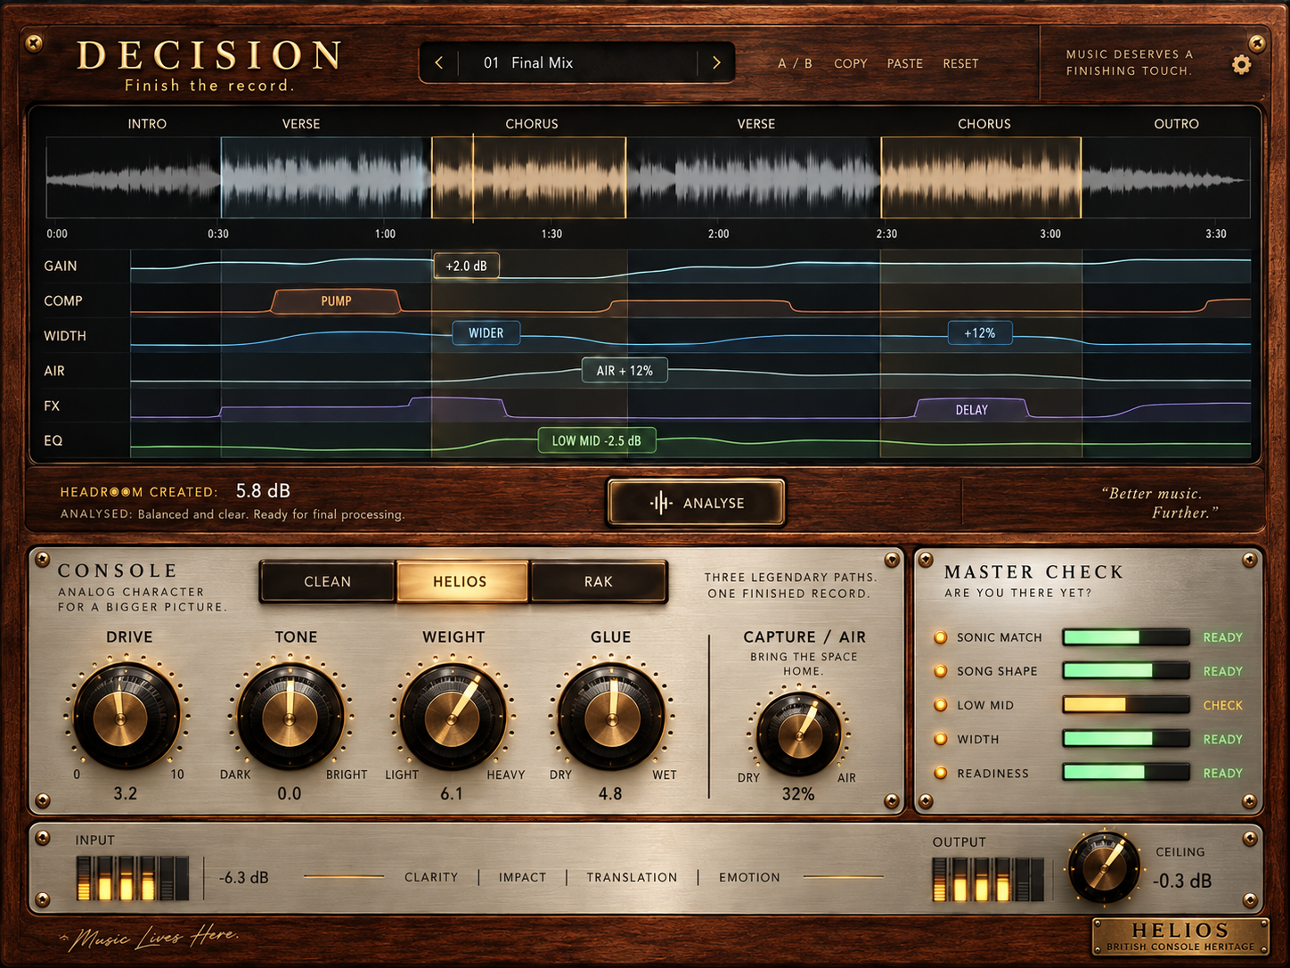Screen dimensions: 1290x968
Task: Click the 1:30 timeline marker
Action: pos(551,234)
